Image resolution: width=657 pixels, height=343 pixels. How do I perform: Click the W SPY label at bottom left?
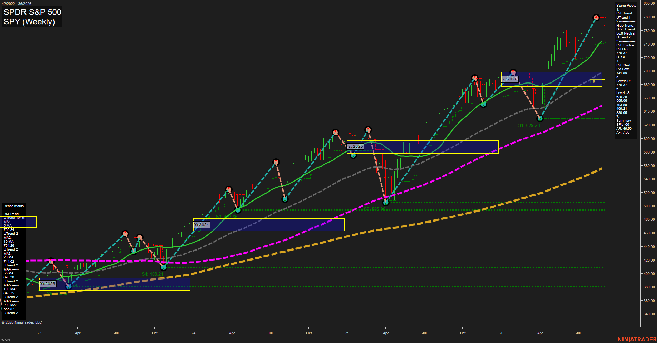[6, 340]
